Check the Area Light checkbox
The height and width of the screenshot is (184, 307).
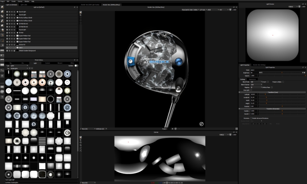tap(251, 90)
